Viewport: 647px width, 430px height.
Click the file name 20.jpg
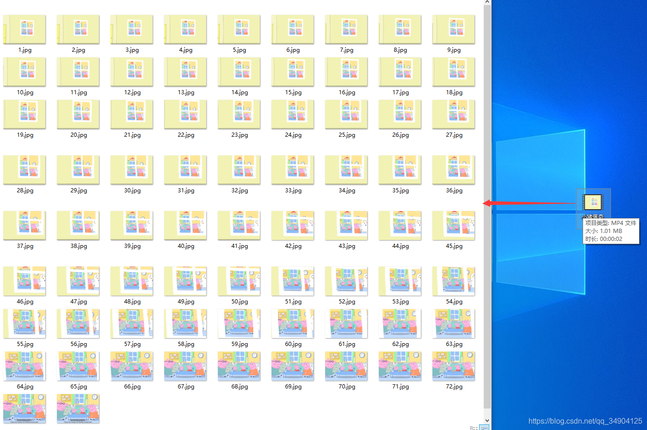click(x=79, y=135)
